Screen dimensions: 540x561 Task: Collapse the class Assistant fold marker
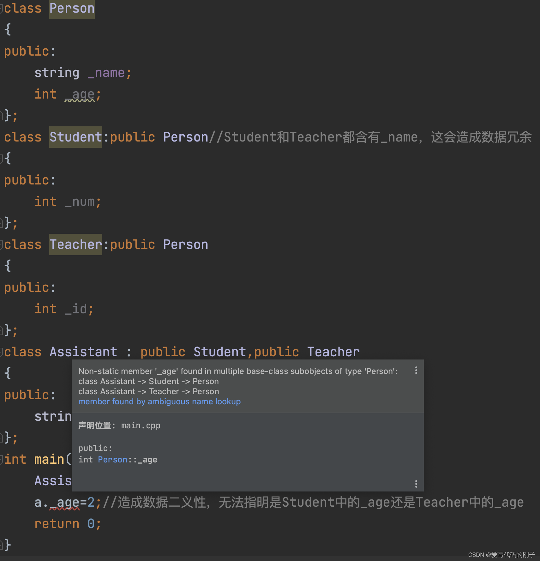(x=1, y=352)
